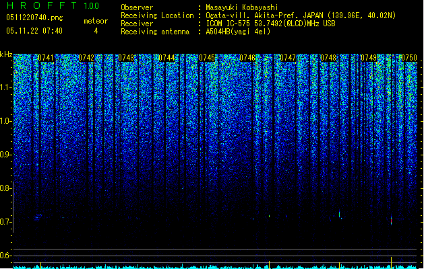This screenshot has height=269, width=424.
Task: Click the 1.1 kHz frequency axis label
Action: click(5, 87)
